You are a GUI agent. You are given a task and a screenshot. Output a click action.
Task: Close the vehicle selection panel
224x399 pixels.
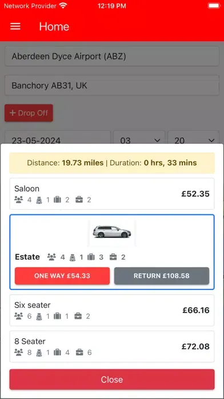coord(112,380)
